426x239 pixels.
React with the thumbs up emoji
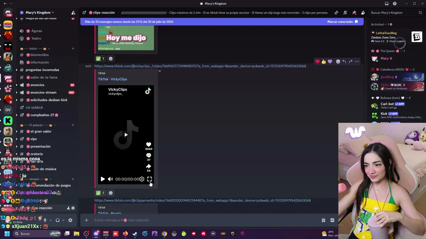pos(324,61)
